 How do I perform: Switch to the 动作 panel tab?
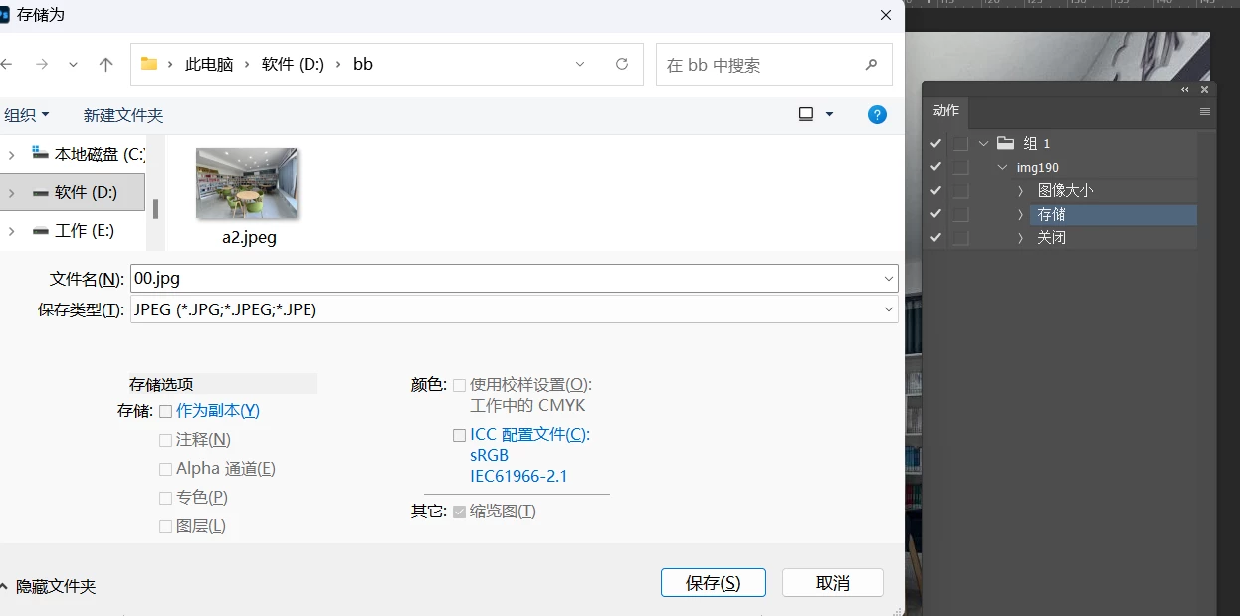(x=946, y=111)
